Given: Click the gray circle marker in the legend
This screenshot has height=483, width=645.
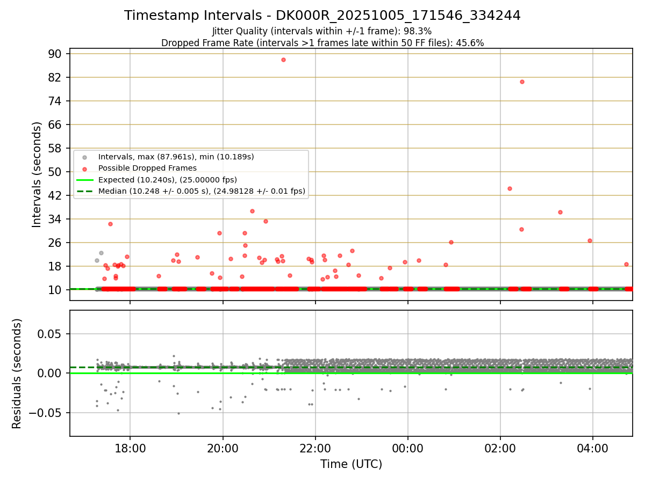Looking at the screenshot, I should click(84, 157).
